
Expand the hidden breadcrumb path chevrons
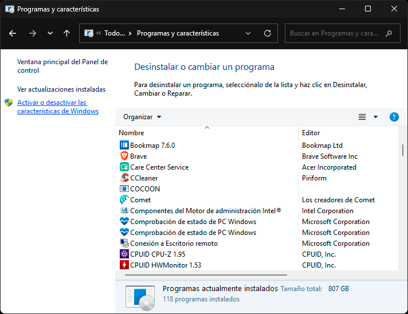99,33
